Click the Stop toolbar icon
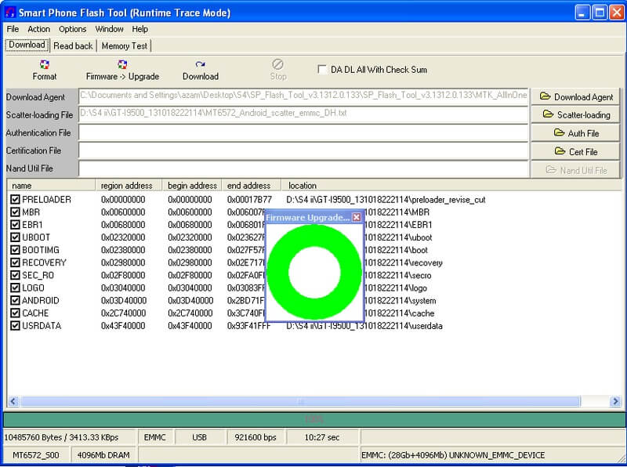This screenshot has height=467, width=627. tap(278, 64)
